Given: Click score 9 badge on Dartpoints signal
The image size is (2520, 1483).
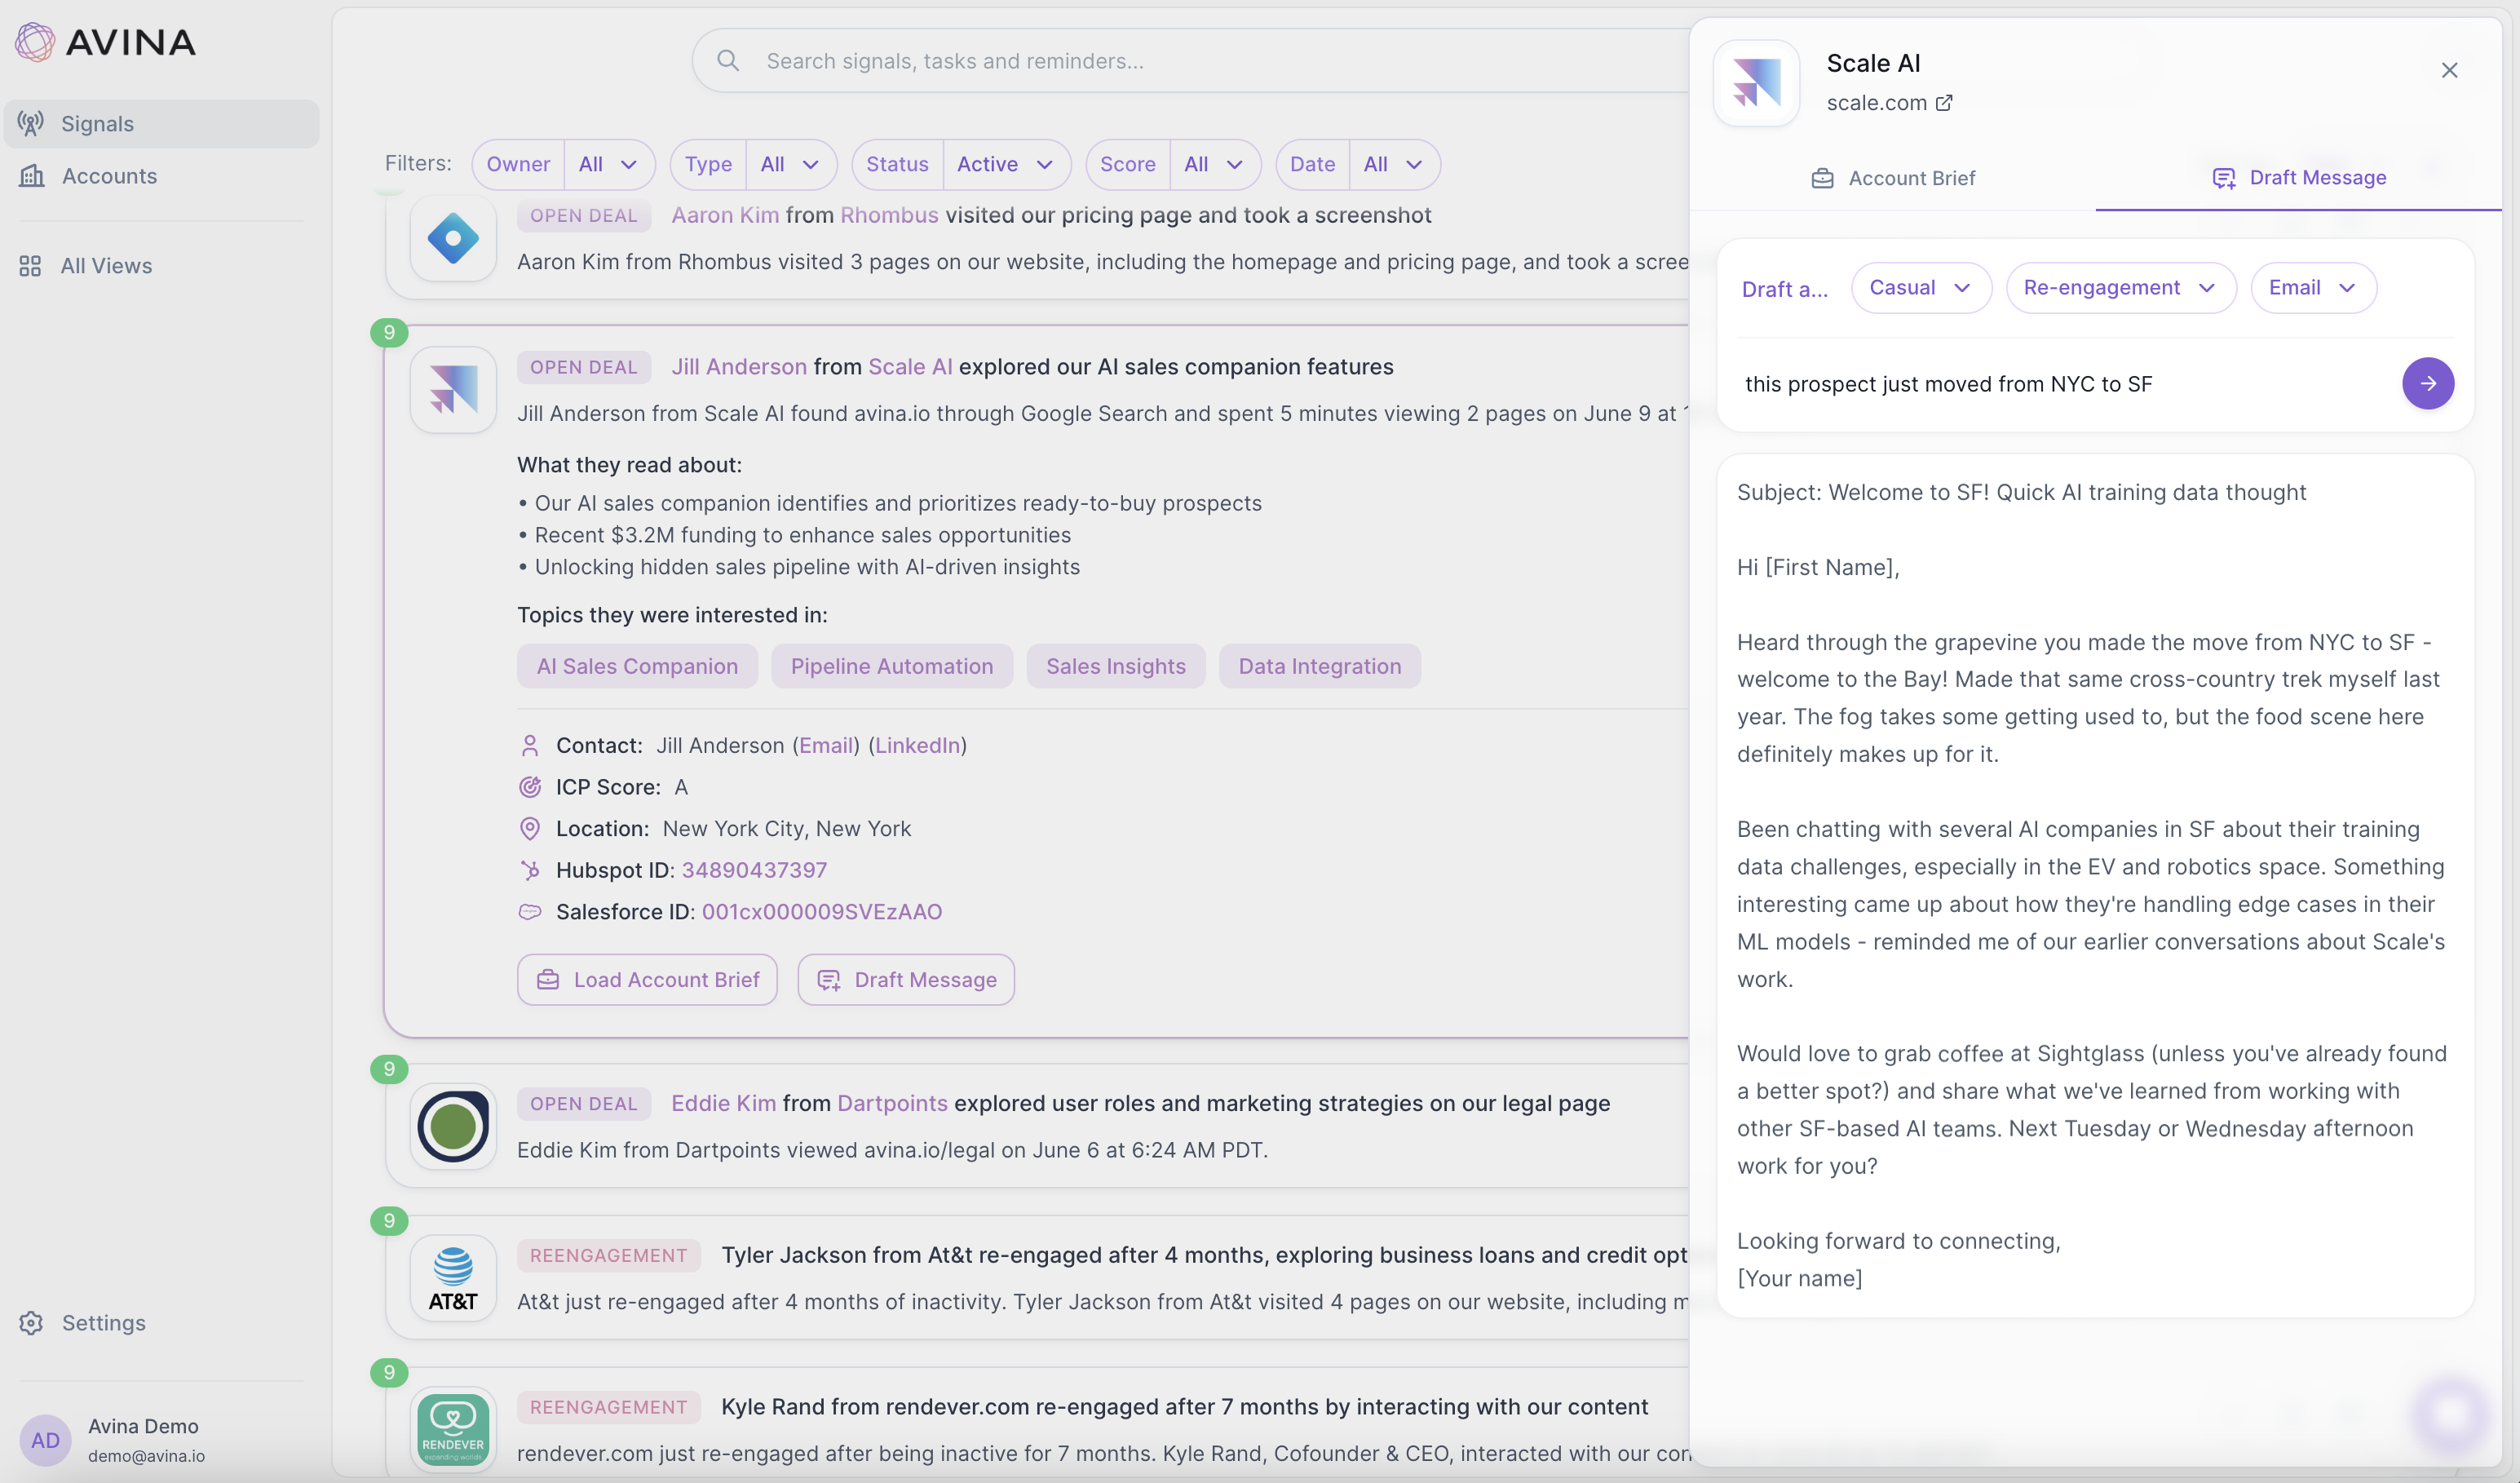Looking at the screenshot, I should point(389,1069).
